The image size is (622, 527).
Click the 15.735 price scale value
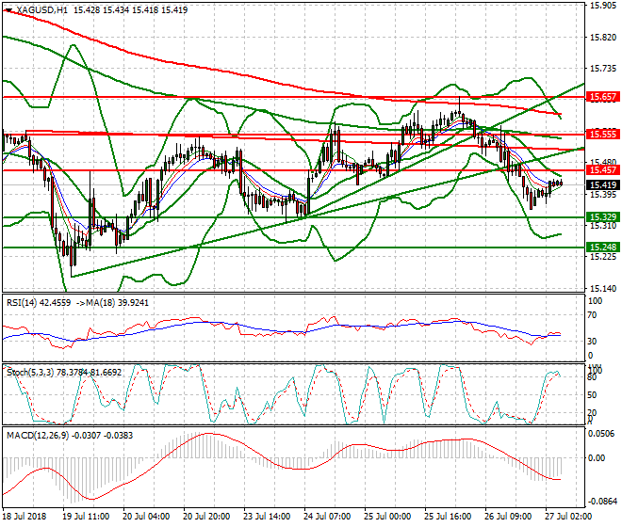tap(603, 69)
